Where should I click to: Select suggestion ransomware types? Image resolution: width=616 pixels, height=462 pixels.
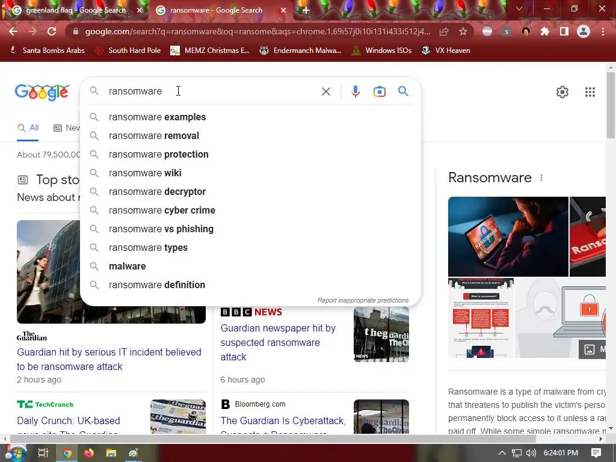(x=250, y=247)
